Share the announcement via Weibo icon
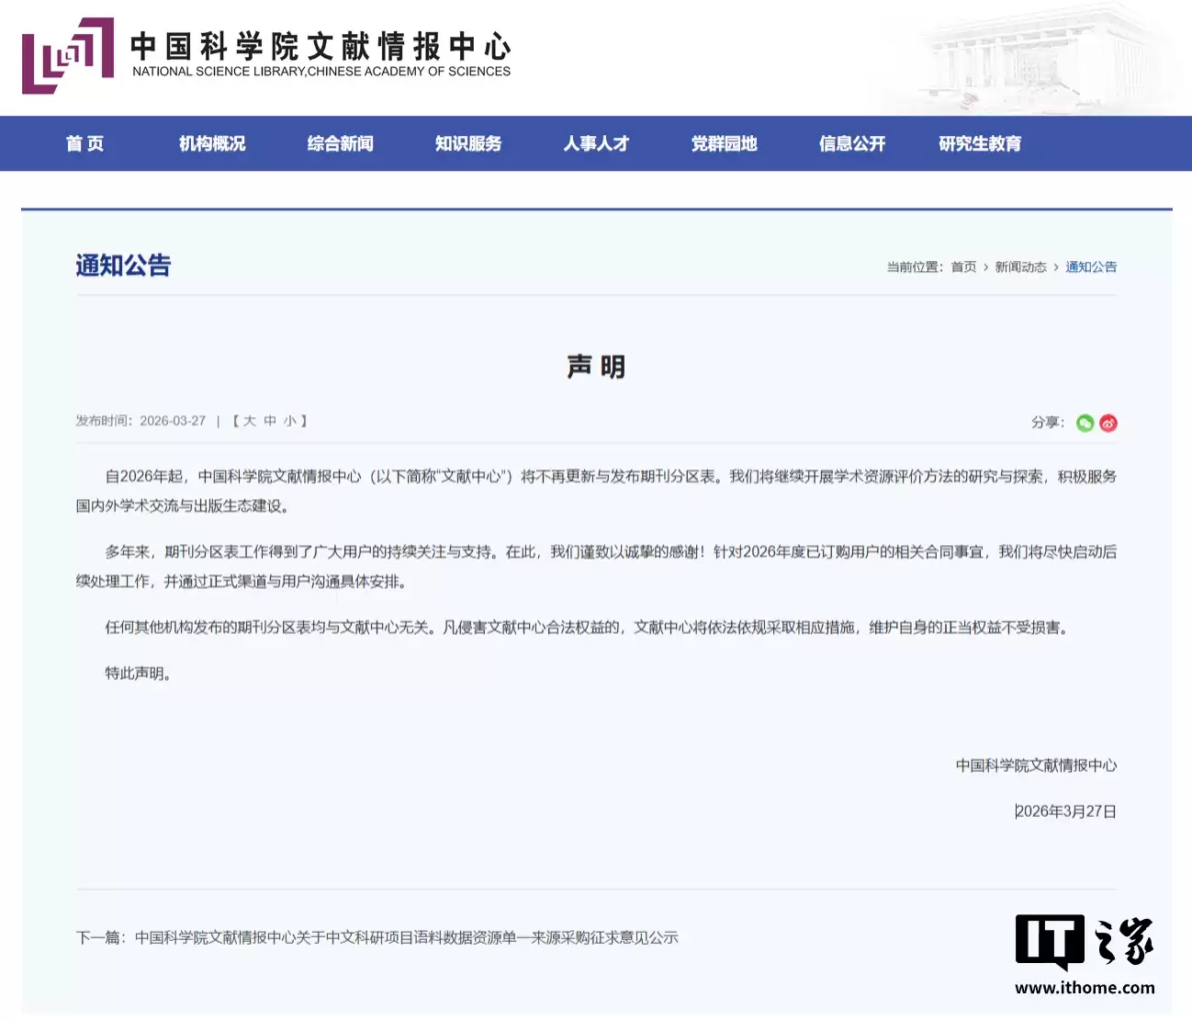The image size is (1192, 1020). 1108,423
